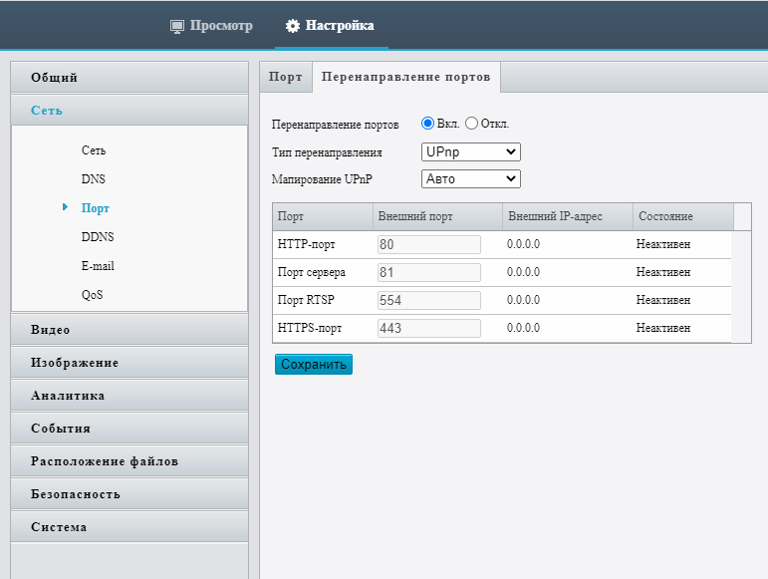Viewport: 768px width, 579px height.
Task: Click Неактивен status in HTTPS-порт row
Action: pyautogui.click(x=663, y=328)
